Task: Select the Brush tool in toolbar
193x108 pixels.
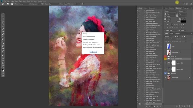Action: click(x=3, y=34)
